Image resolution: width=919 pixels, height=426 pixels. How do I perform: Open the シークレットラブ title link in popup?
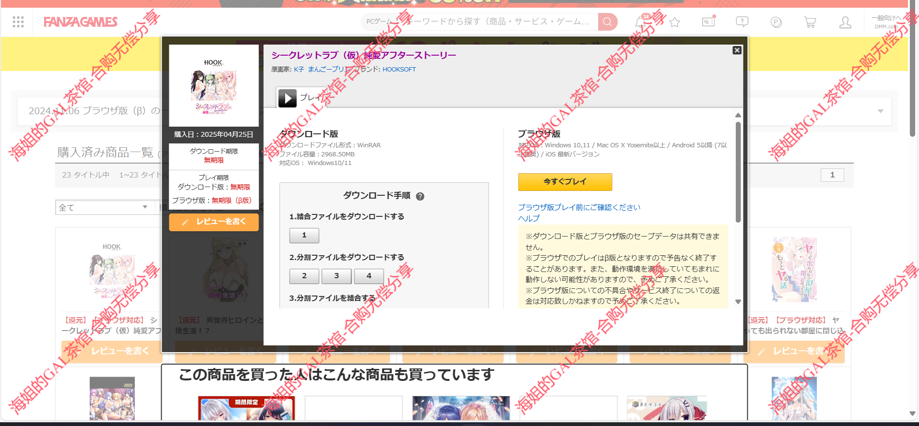click(x=364, y=55)
